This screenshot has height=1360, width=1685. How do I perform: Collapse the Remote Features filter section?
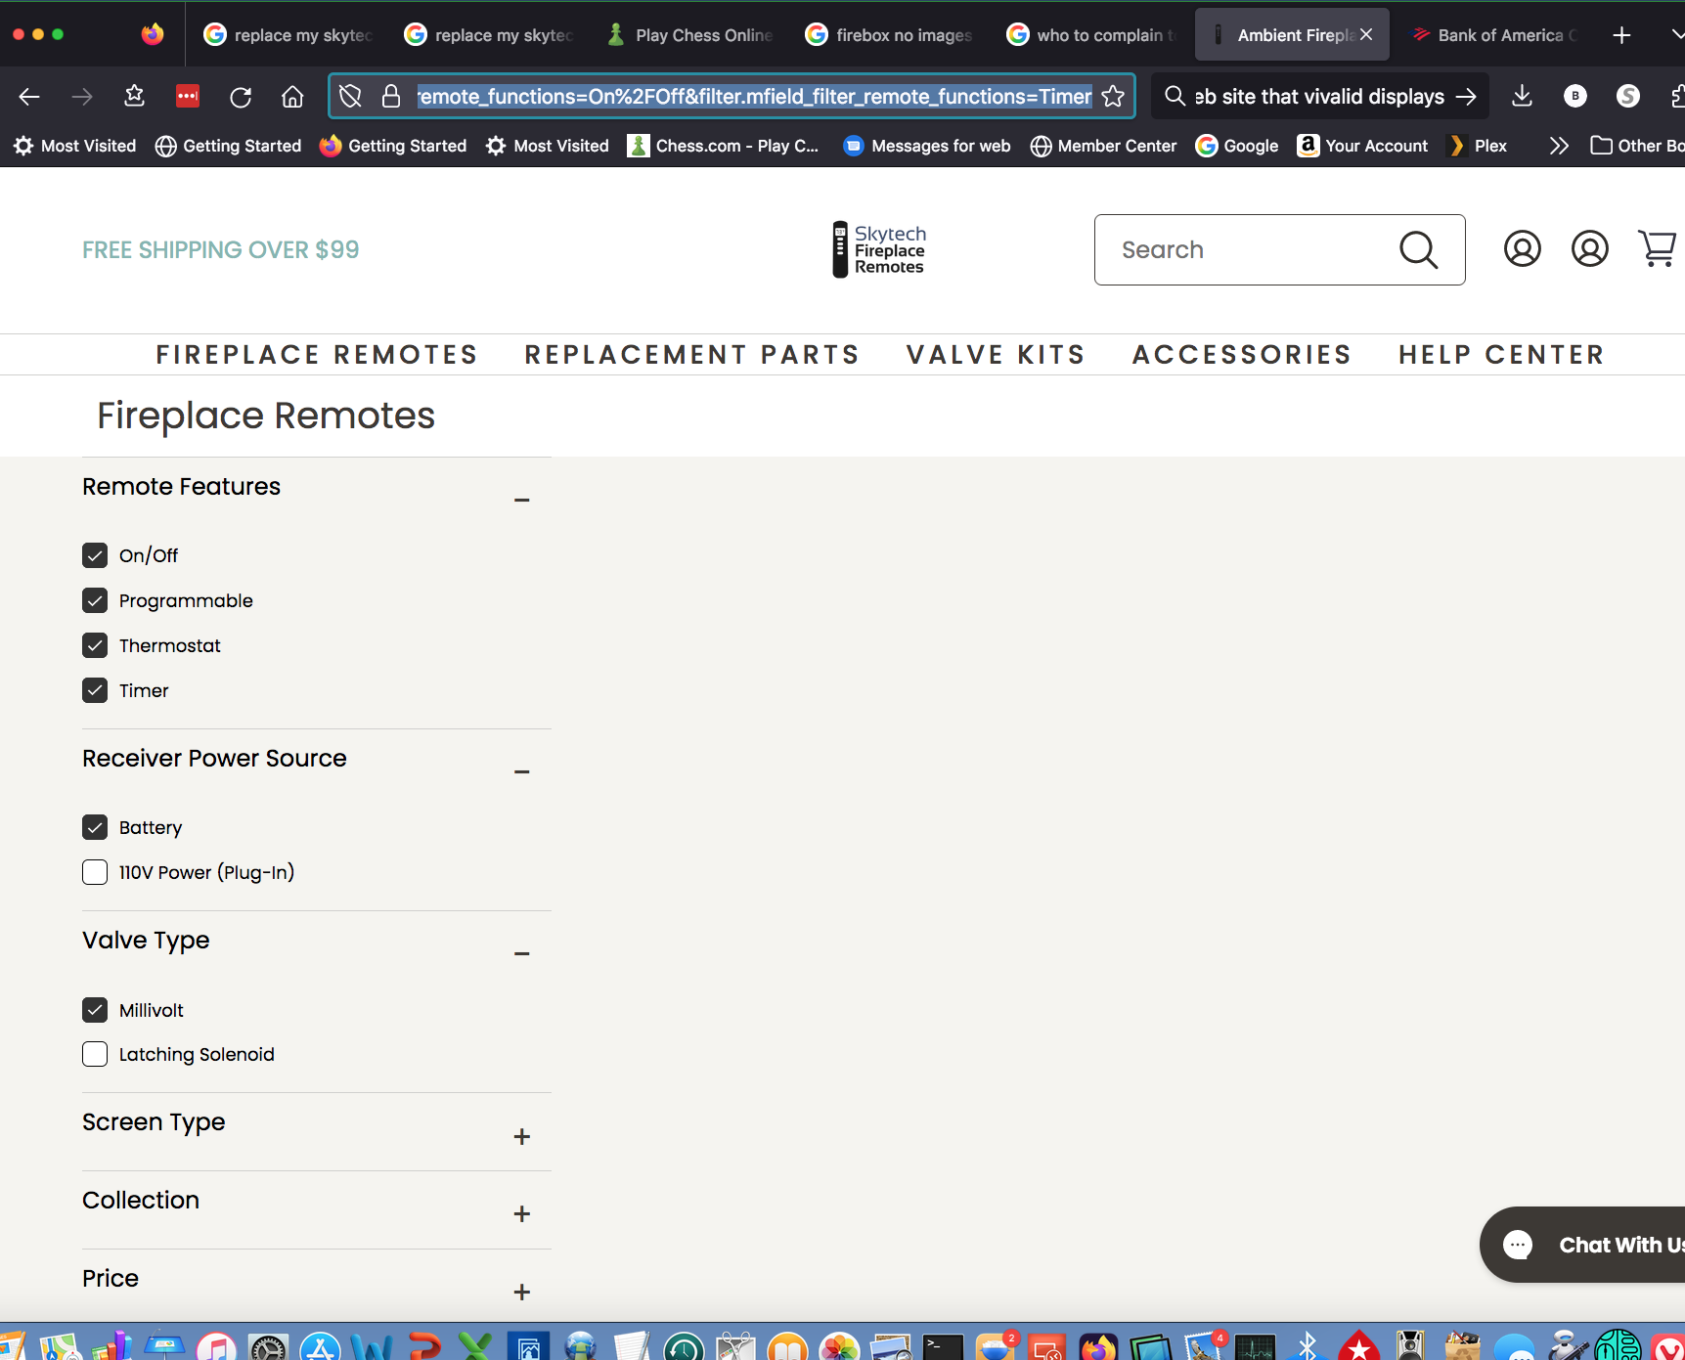tap(522, 500)
